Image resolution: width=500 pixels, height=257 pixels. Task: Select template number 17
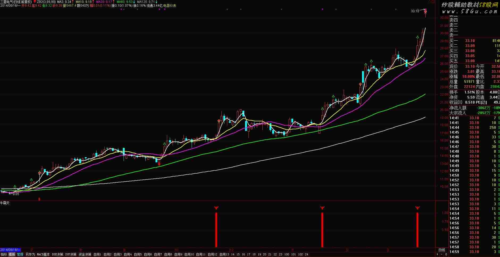(249, 254)
